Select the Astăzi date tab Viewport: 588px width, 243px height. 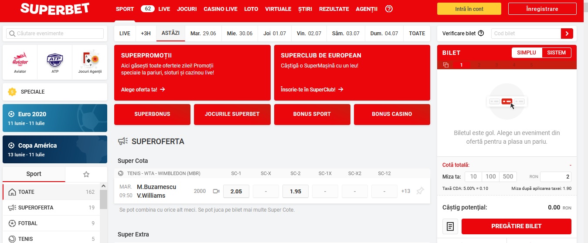(170, 34)
